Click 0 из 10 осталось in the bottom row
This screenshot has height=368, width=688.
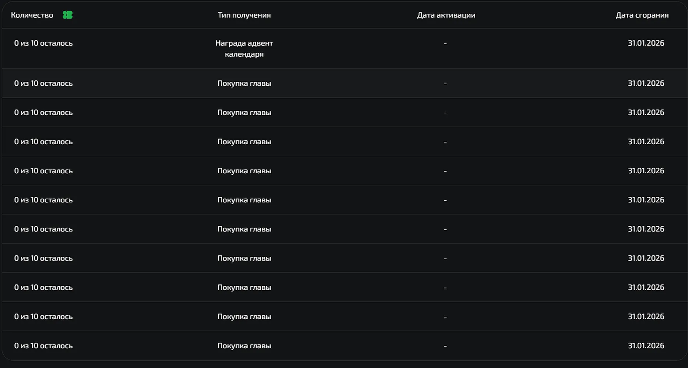click(43, 346)
